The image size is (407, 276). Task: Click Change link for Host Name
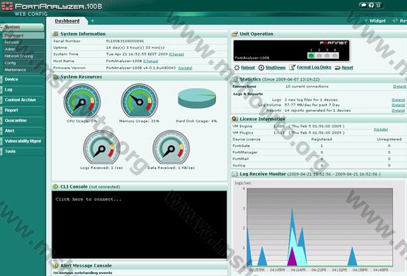(x=150, y=61)
